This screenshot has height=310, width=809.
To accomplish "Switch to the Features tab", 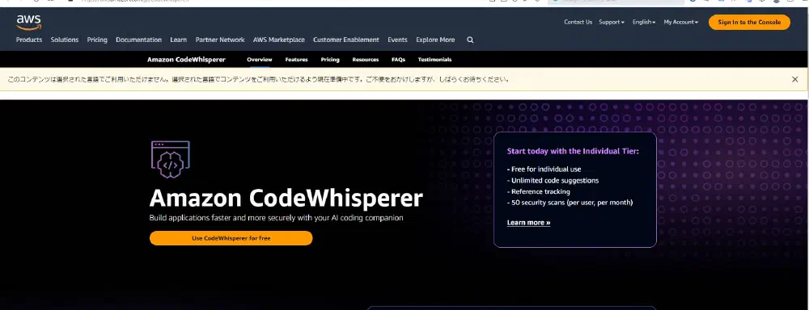I will (296, 59).
